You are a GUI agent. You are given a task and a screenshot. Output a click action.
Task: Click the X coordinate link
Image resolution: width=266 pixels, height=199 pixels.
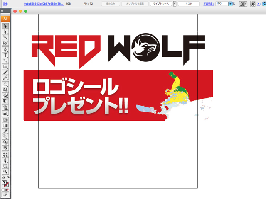click(x=259, y=4)
